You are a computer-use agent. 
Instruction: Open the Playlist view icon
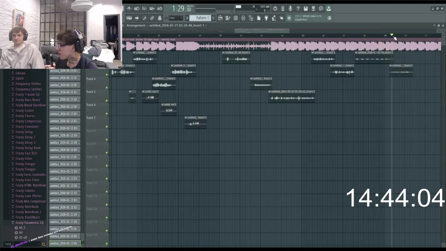(x=220, y=18)
